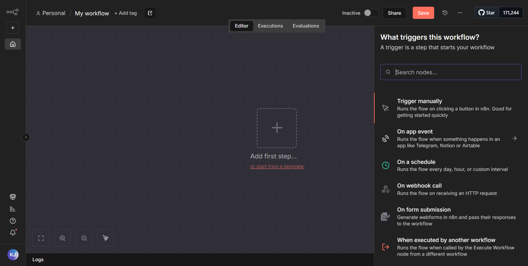Image resolution: width=528 pixels, height=266 pixels.
Task: Open the insights chart icon
Action: tap(13, 209)
